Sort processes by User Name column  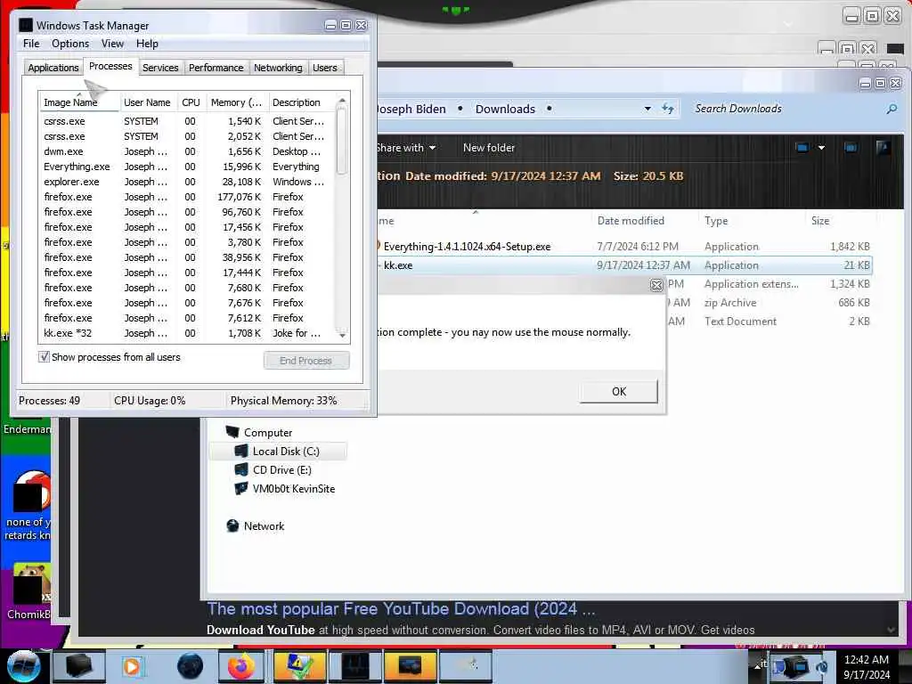(x=147, y=102)
